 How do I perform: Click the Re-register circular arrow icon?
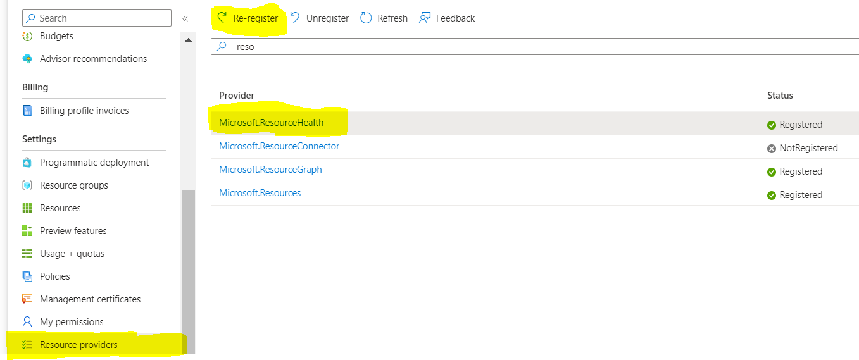(222, 18)
